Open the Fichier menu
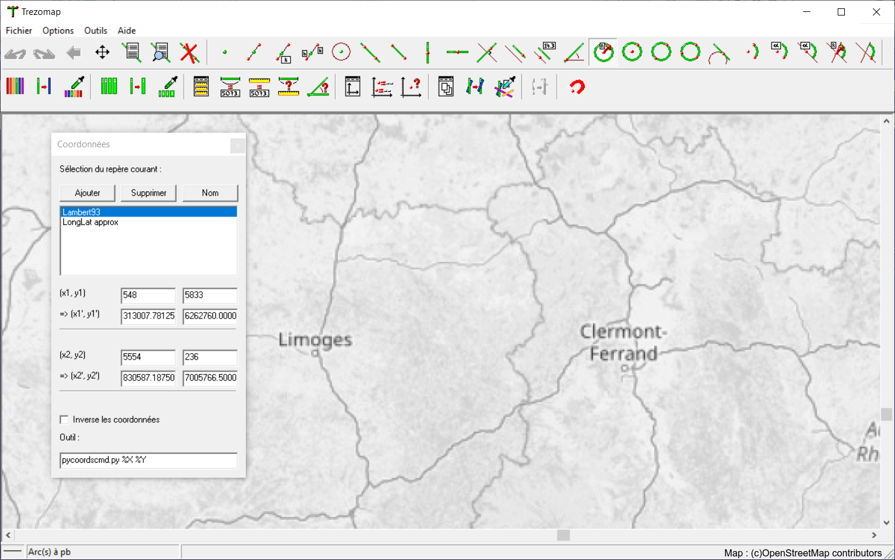 19,30
